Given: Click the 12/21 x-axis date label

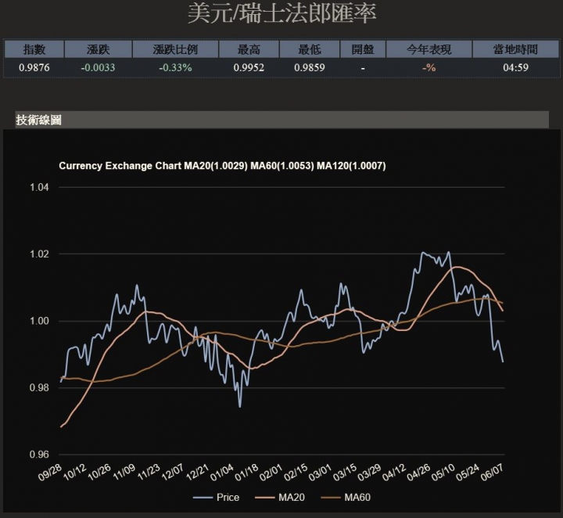Looking at the screenshot, I should [x=198, y=472].
